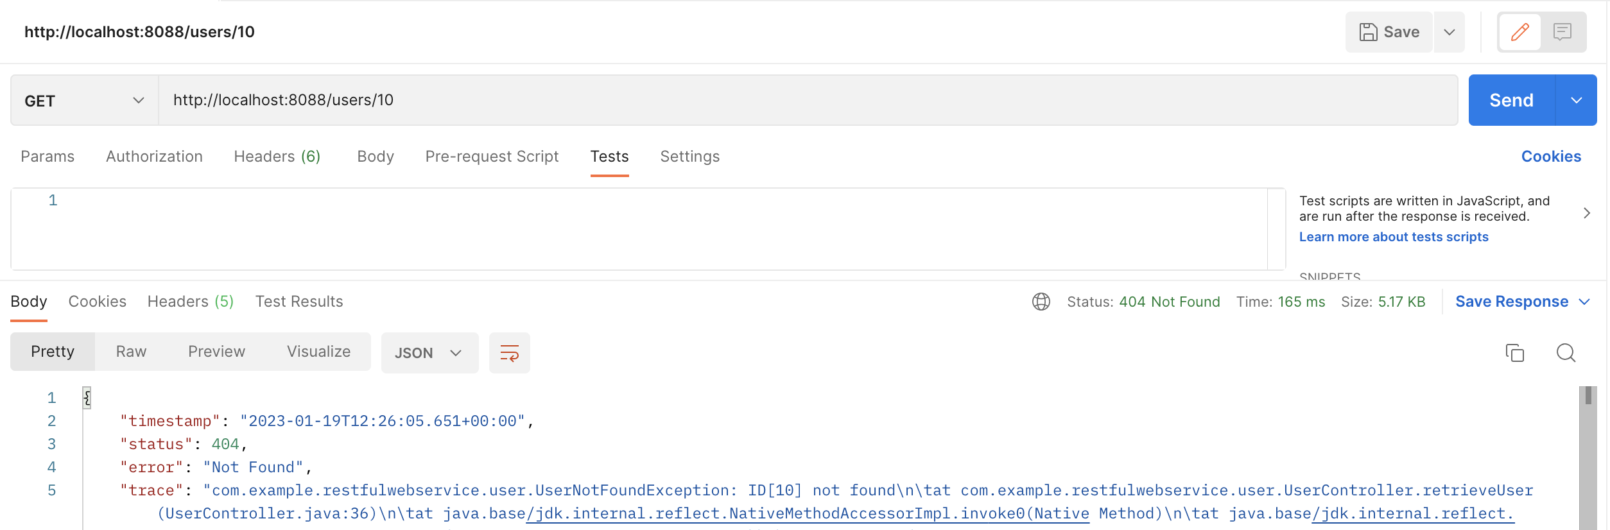Open the response Test Results tab

pyautogui.click(x=299, y=302)
